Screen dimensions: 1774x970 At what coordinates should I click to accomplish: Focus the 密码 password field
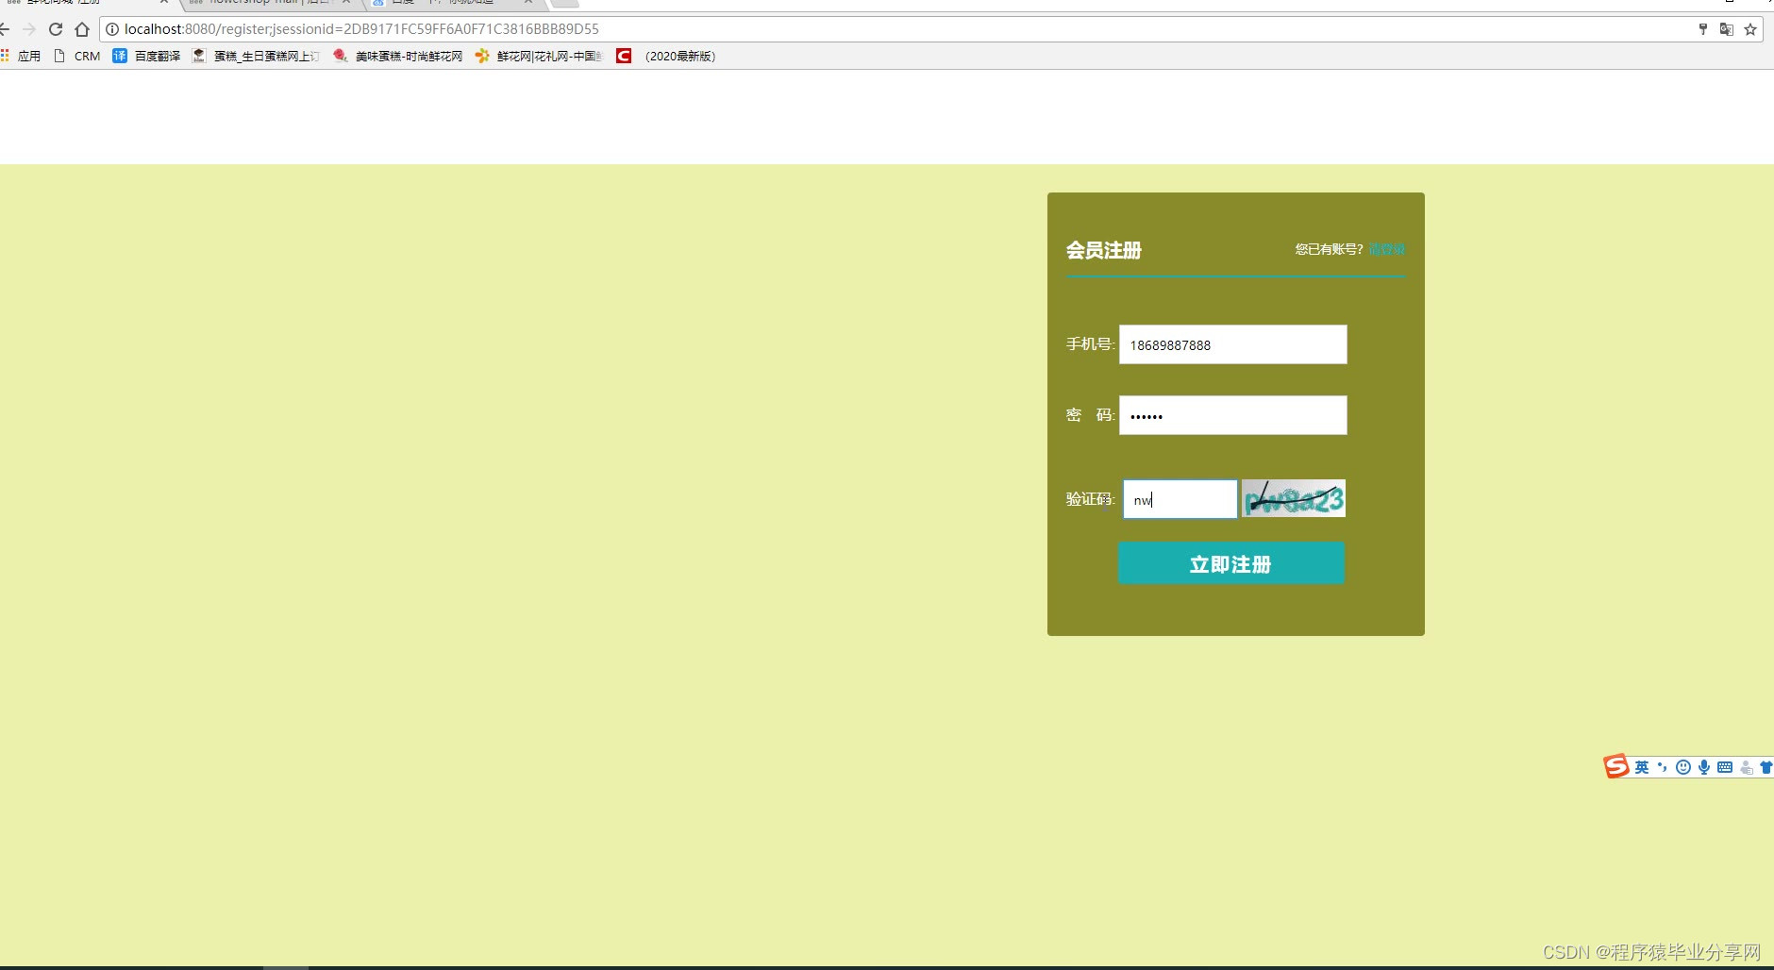pos(1232,415)
